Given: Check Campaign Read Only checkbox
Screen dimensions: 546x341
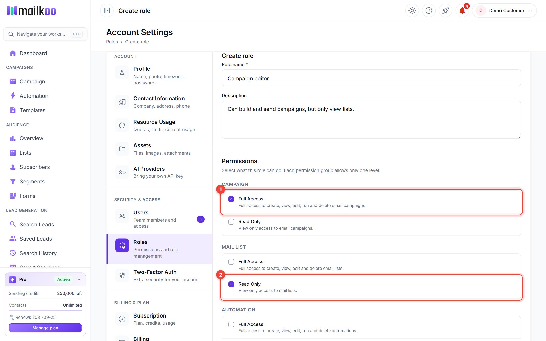Looking at the screenshot, I should coord(231,222).
